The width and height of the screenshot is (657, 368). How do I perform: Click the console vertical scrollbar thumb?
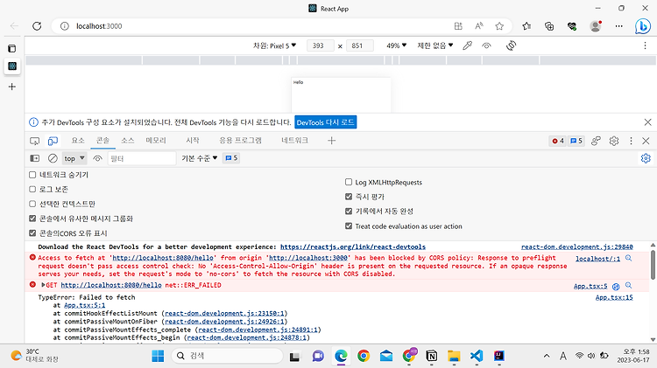(x=653, y=265)
